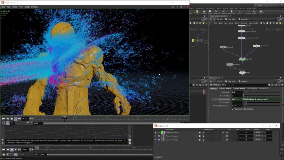Open the View menu in MPlay
This screenshot has width=284, height=160.
click(x=8, y=7)
